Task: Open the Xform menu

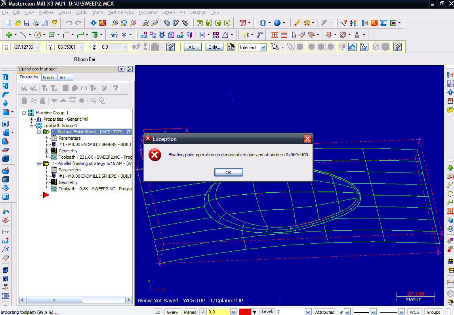Action: pyautogui.click(x=97, y=12)
